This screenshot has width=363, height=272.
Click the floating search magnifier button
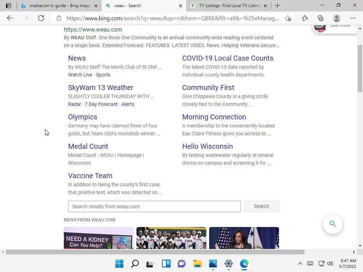point(333,224)
